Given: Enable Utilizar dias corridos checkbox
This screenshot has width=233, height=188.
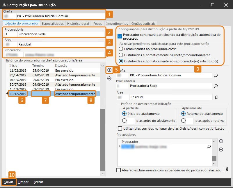Looking at the screenshot, I should 120,129.
